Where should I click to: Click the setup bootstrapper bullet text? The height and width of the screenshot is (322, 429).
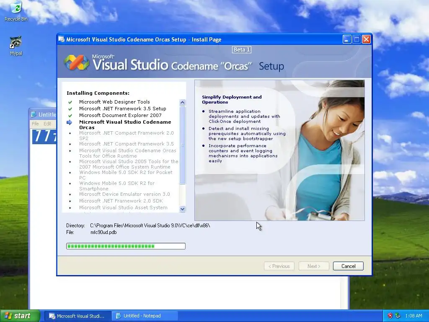[247, 134]
